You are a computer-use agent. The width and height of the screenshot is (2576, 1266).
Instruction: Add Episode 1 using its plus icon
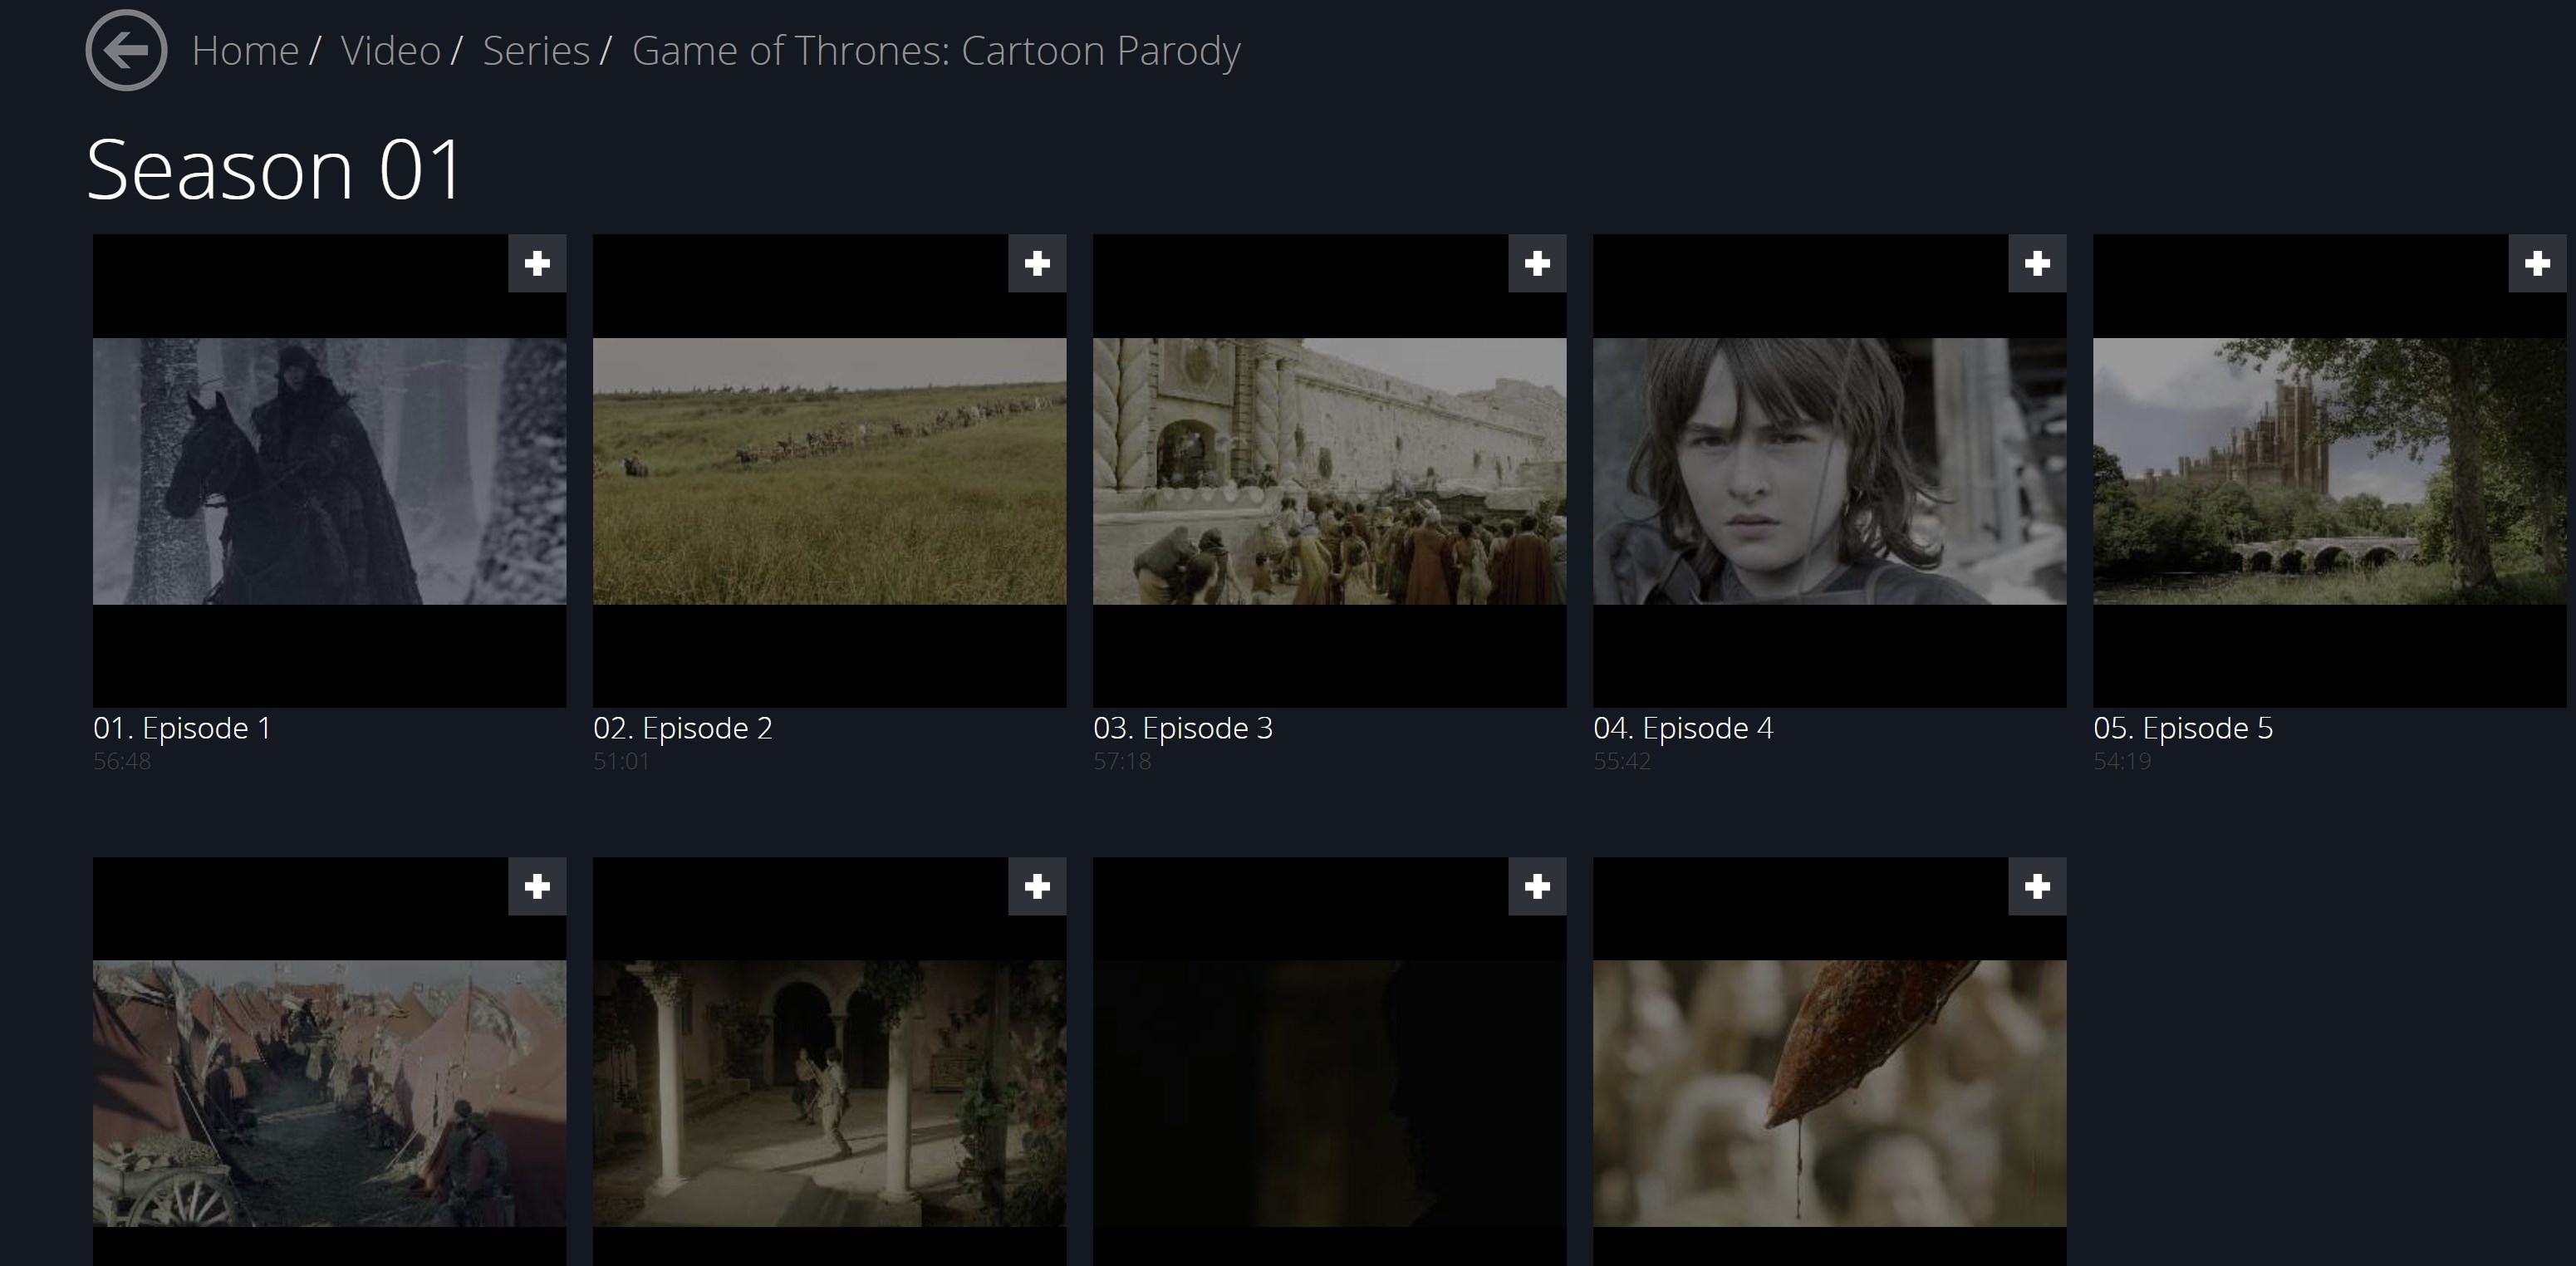pyautogui.click(x=537, y=264)
